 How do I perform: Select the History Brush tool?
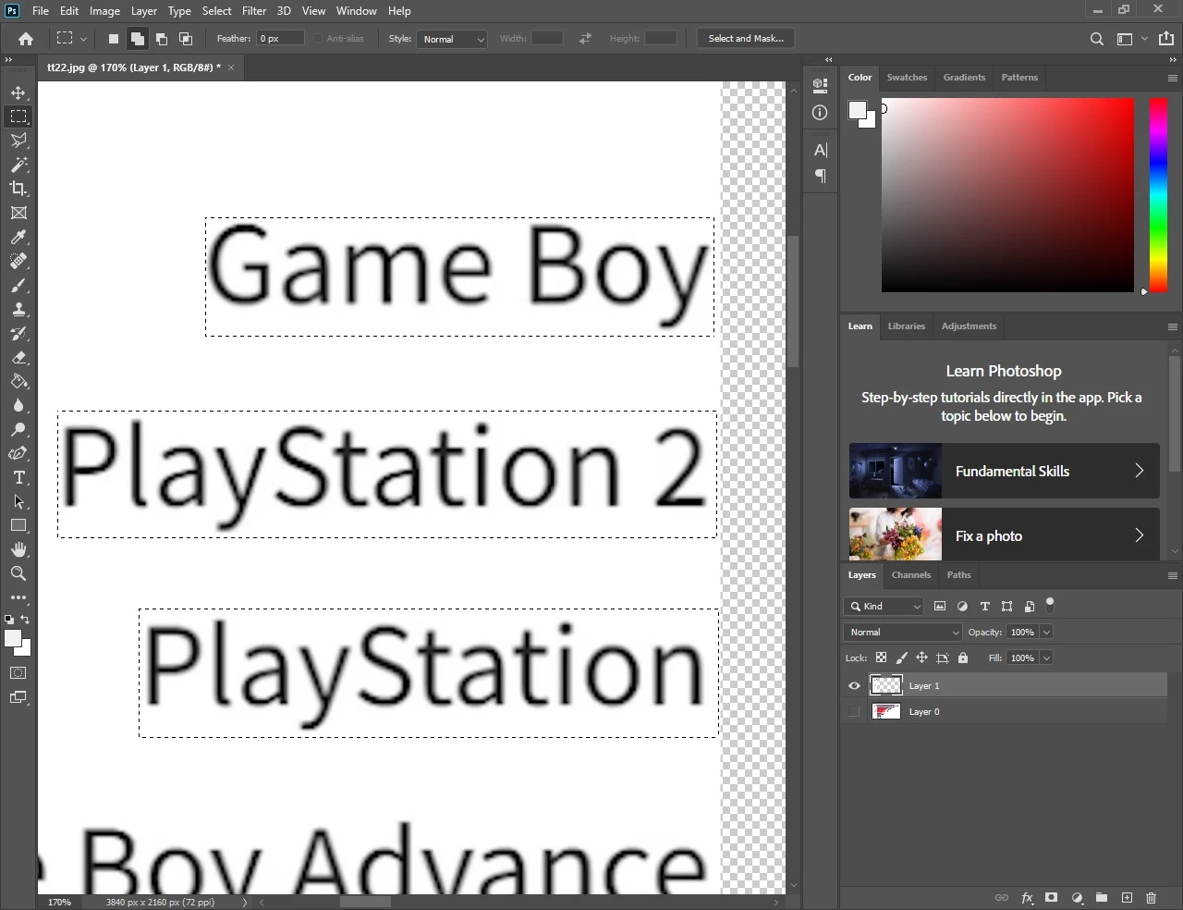coord(18,334)
